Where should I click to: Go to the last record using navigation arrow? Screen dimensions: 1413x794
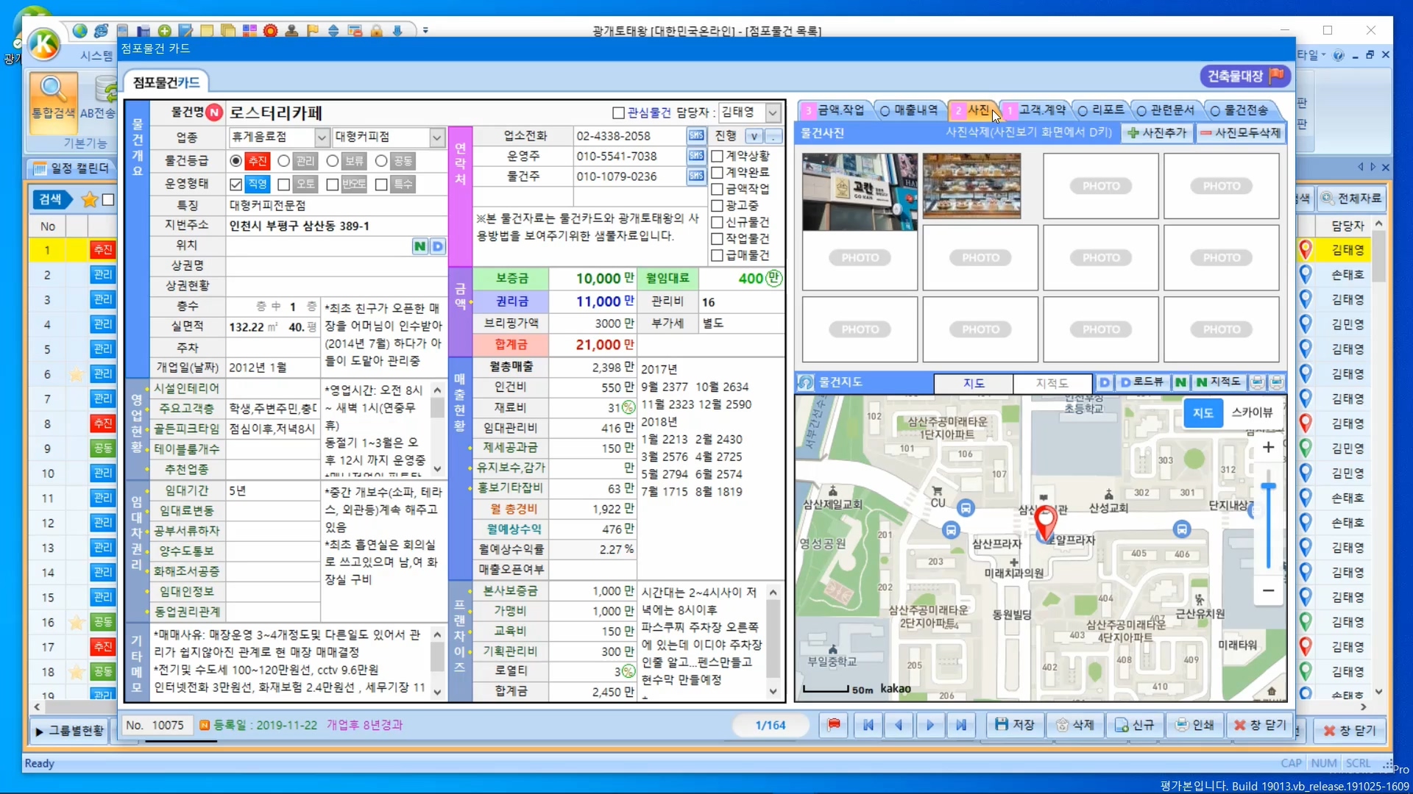coord(961,725)
